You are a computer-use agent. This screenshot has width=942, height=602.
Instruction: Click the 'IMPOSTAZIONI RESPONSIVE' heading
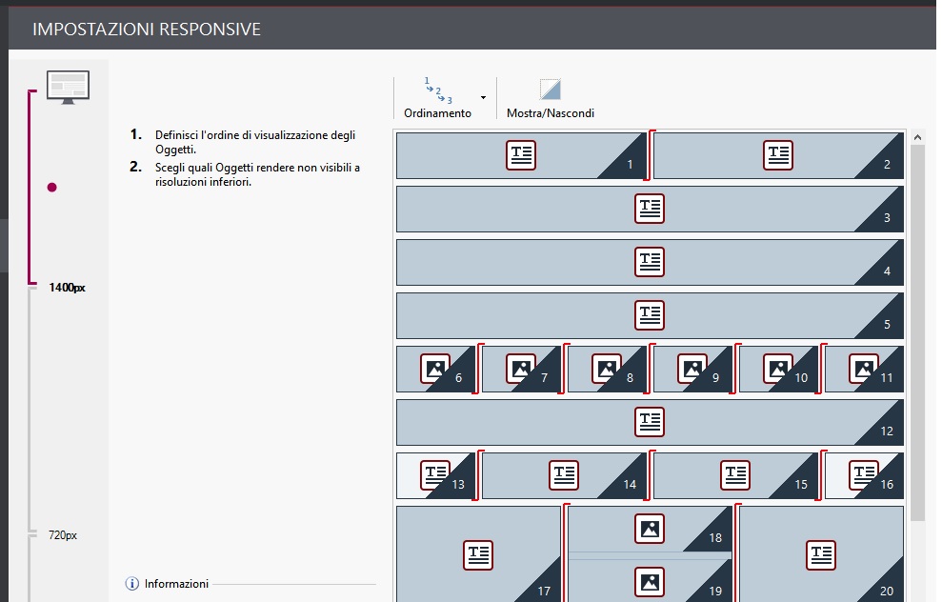click(x=147, y=29)
